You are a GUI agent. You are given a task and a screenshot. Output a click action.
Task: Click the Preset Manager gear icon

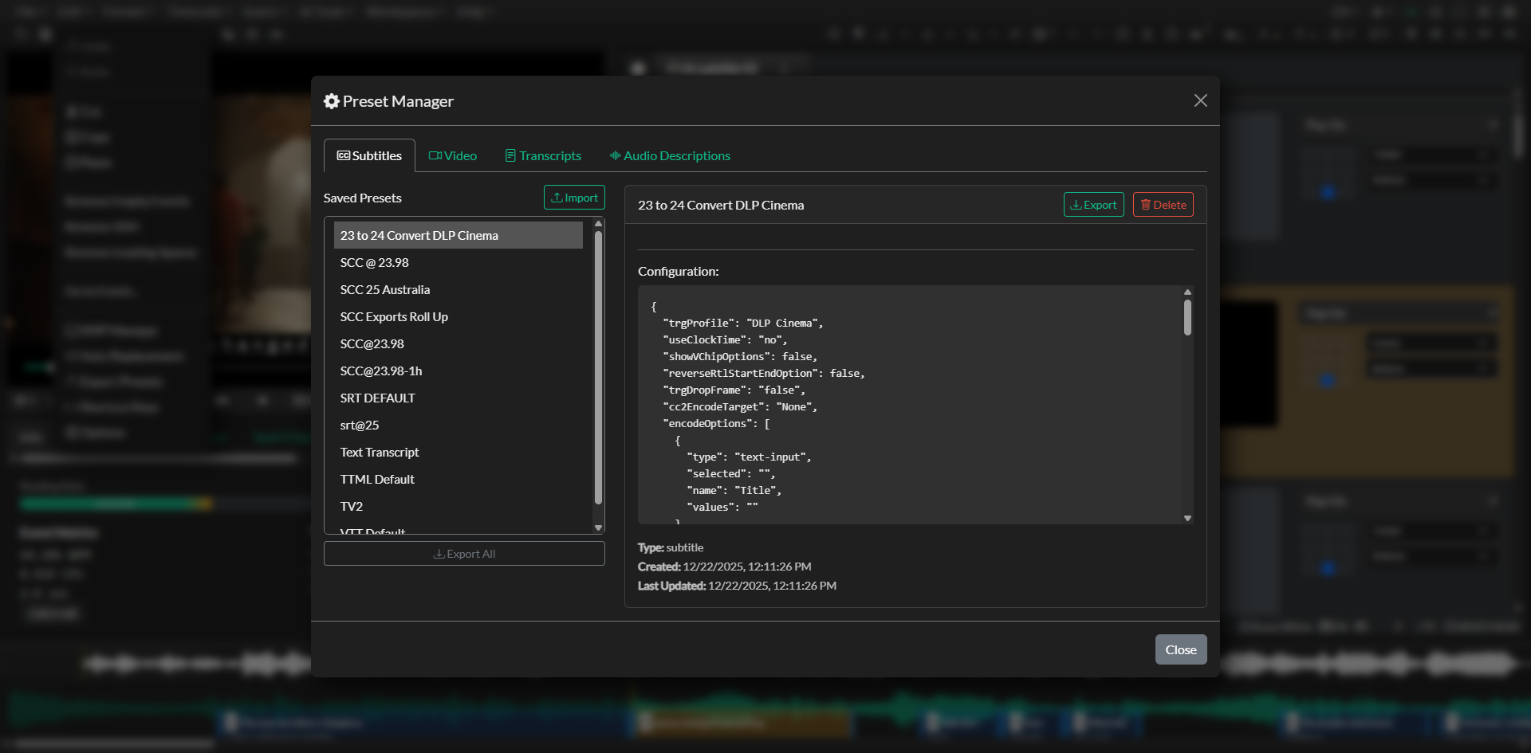[x=332, y=101]
